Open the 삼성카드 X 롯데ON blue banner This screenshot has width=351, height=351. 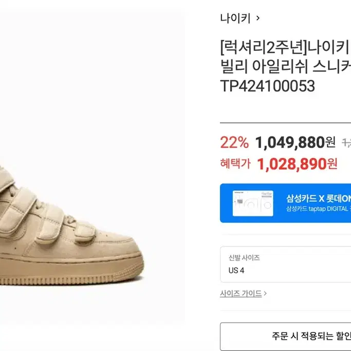click(x=286, y=203)
